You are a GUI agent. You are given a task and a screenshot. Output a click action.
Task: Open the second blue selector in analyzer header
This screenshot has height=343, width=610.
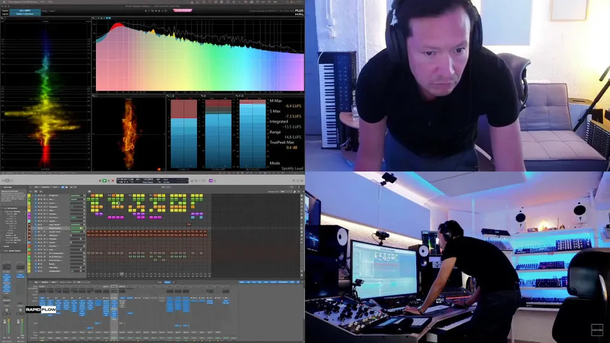click(x=24, y=14)
